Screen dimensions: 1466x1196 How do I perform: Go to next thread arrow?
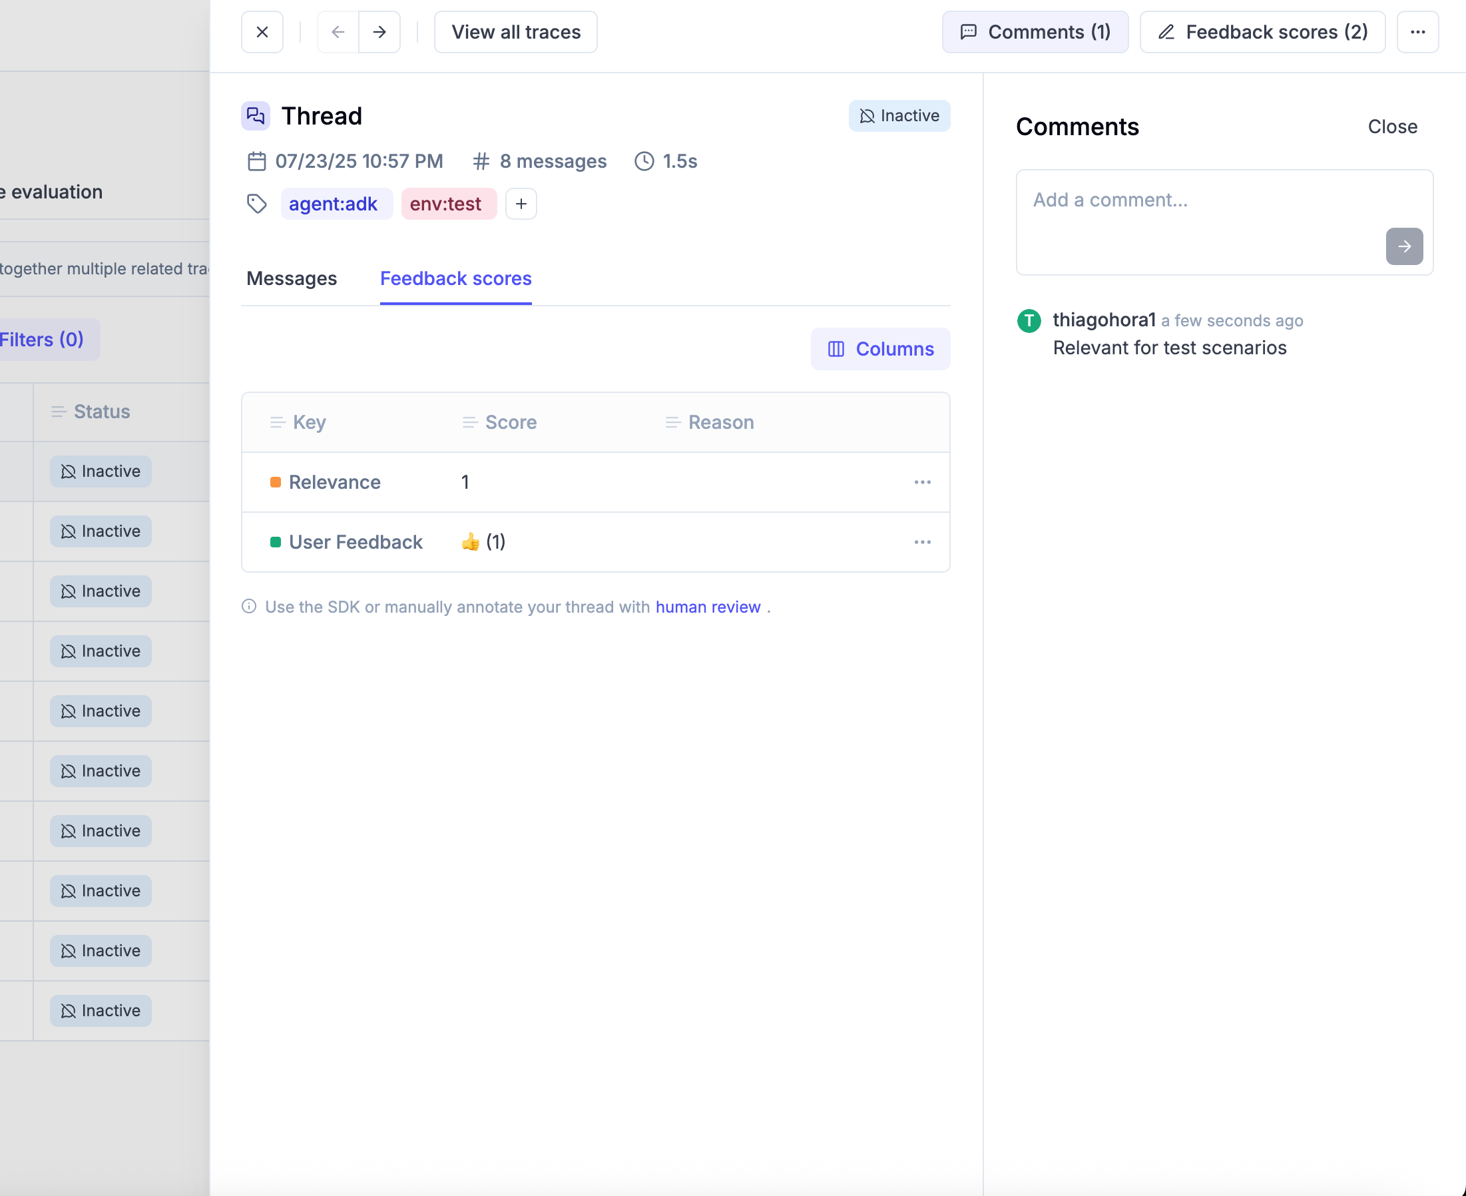tap(379, 32)
